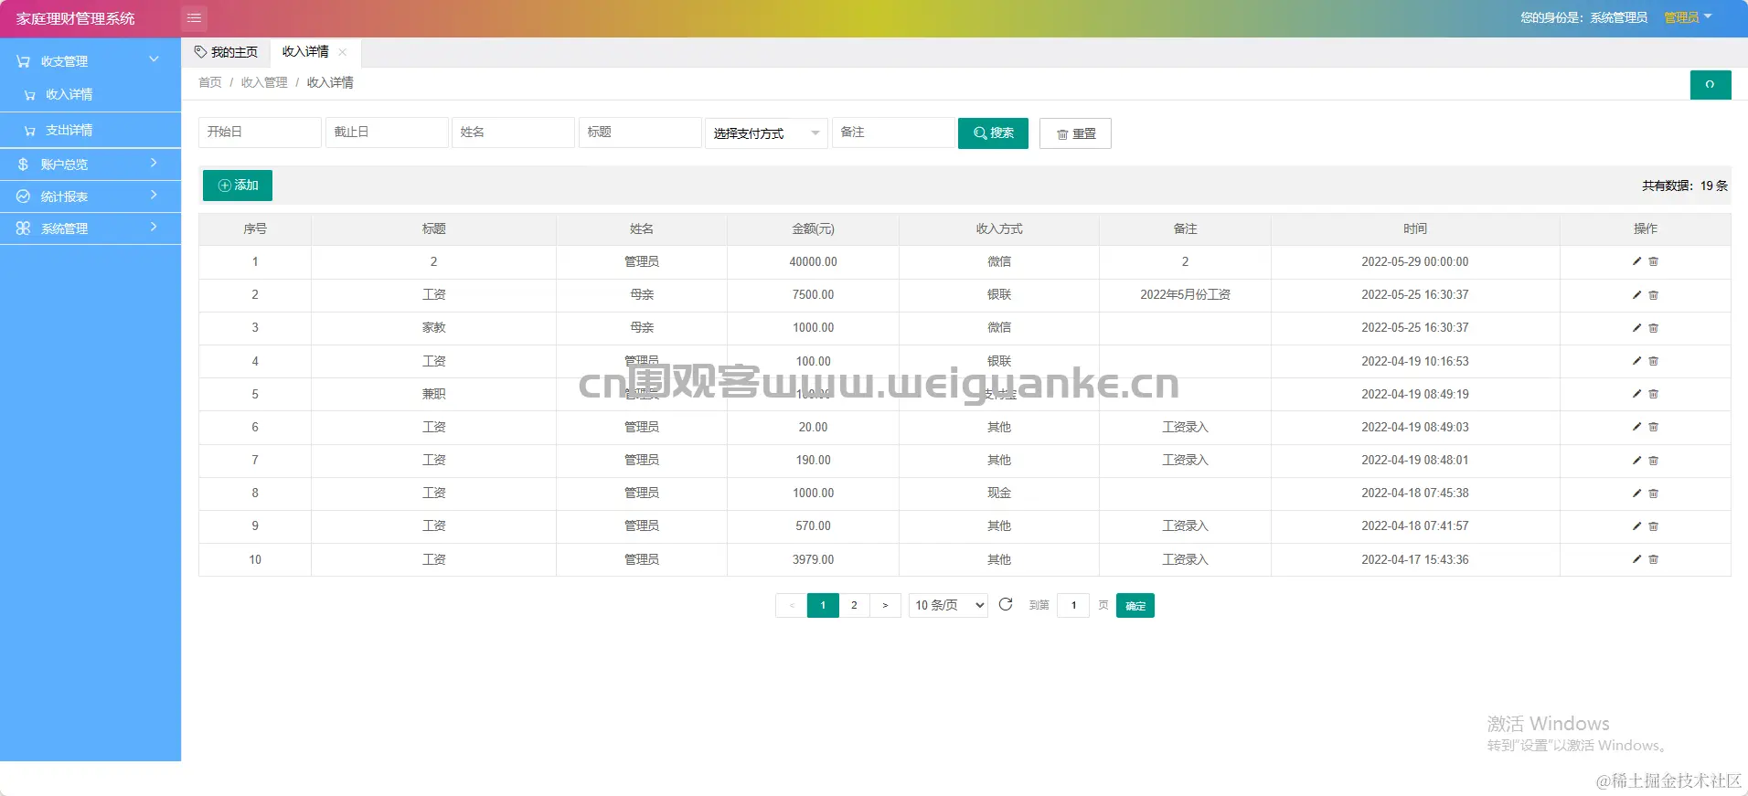Image resolution: width=1748 pixels, height=796 pixels.
Task: Click the pagination reload circular arrow icon
Action: 1006,604
